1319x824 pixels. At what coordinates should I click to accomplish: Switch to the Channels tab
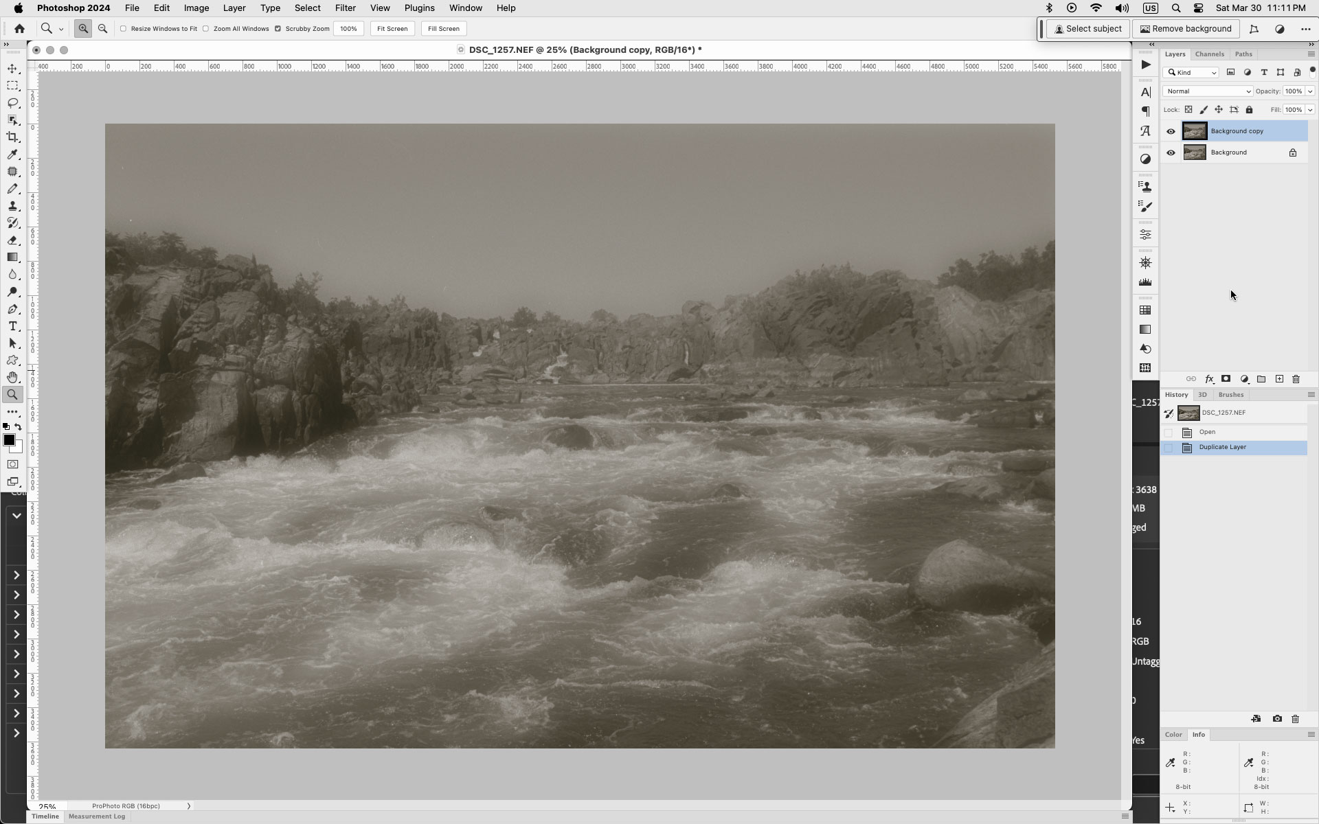click(x=1209, y=54)
